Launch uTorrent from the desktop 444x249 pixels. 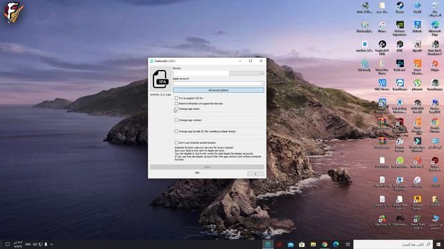(417, 84)
